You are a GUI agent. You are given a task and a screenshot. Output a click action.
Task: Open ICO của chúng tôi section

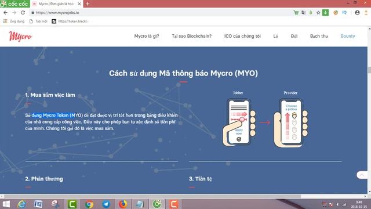pyautogui.click(x=242, y=36)
